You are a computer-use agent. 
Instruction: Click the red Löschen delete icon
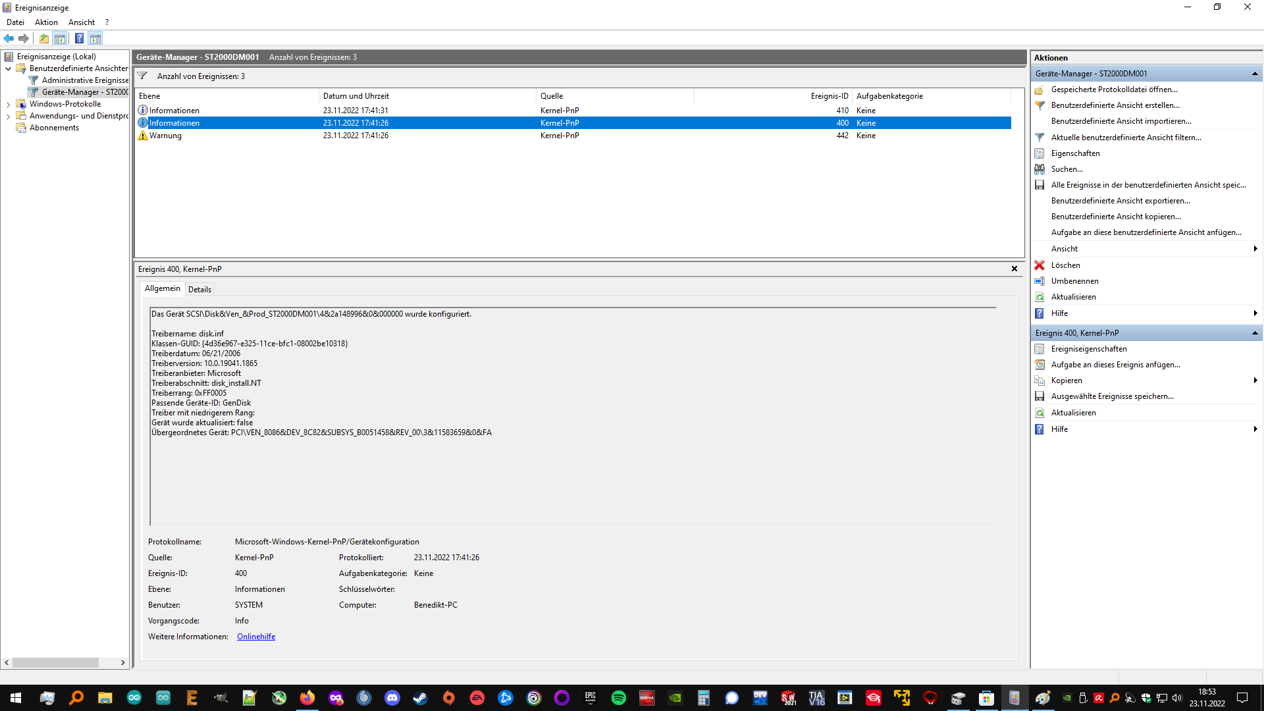(1040, 265)
